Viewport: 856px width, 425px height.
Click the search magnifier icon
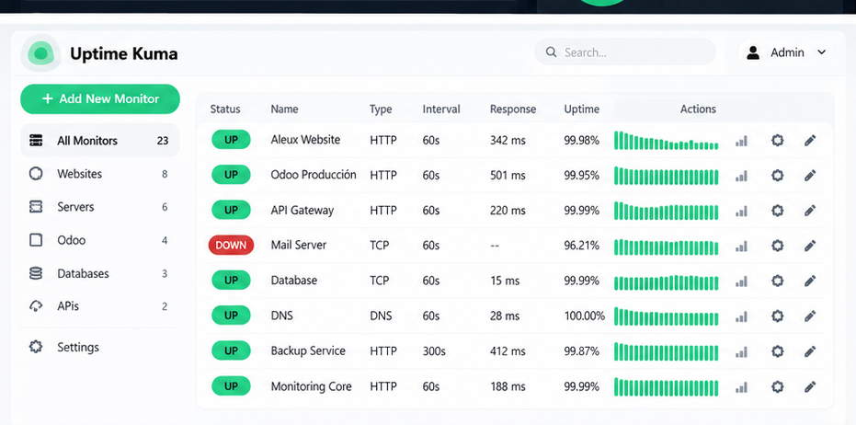(552, 52)
